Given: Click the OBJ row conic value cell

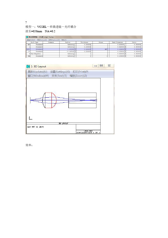Looking at the screenshot, I should click(x=133, y=45).
